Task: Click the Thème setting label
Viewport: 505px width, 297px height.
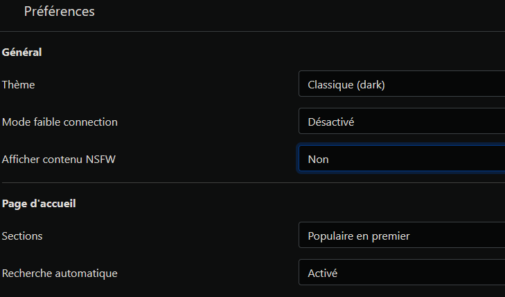Action: [x=19, y=84]
